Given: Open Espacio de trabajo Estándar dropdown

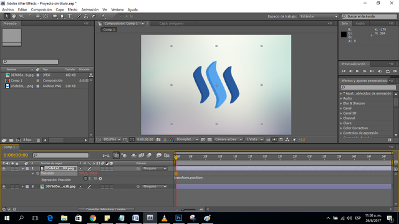Looking at the screenshot, I should [x=319, y=17].
